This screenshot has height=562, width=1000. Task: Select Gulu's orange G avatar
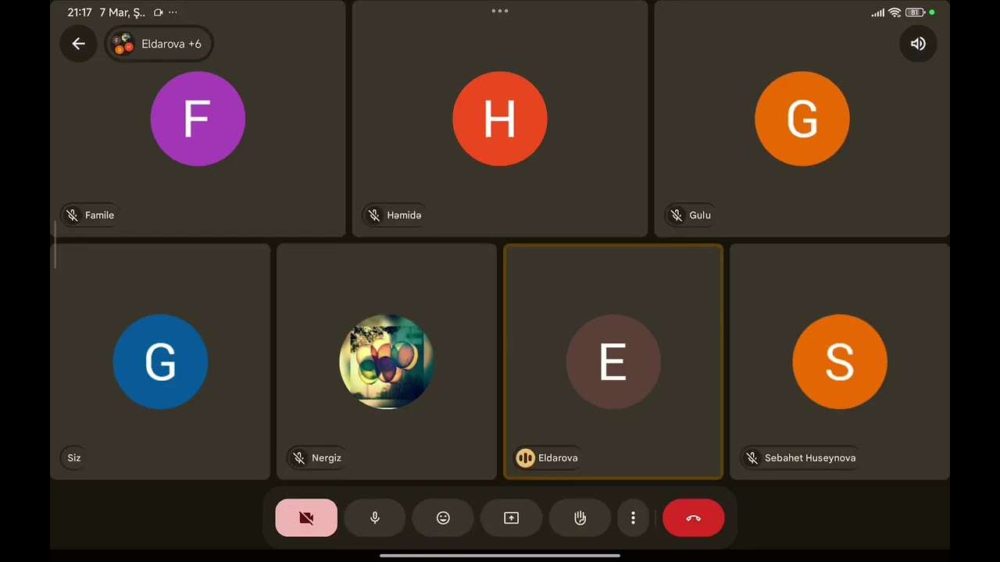click(802, 119)
